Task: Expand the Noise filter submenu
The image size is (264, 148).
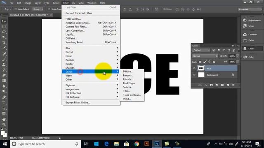Action: pyautogui.click(x=91, y=56)
